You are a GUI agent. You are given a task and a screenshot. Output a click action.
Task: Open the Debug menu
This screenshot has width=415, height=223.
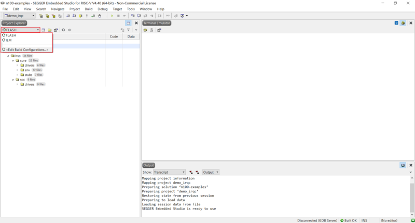(102, 9)
